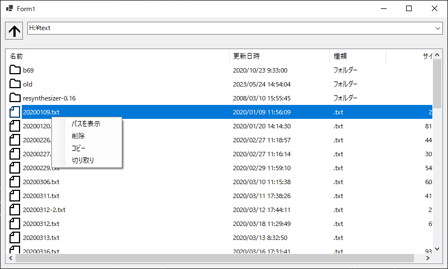Click the old folder icon

(x=15, y=84)
